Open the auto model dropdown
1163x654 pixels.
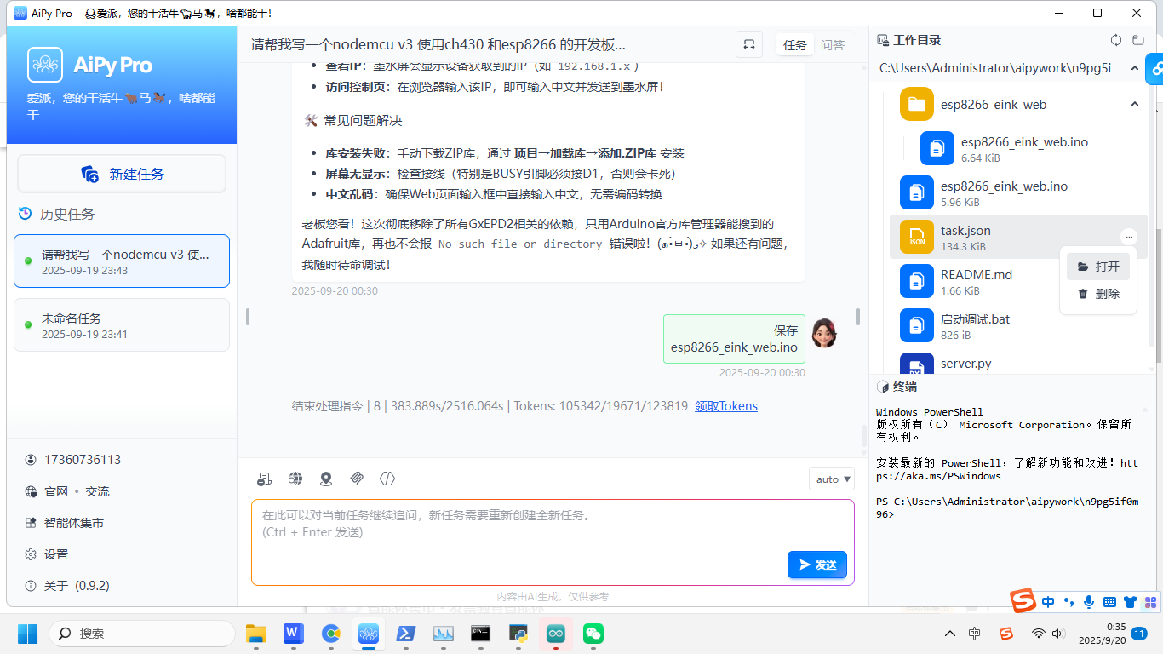(832, 479)
